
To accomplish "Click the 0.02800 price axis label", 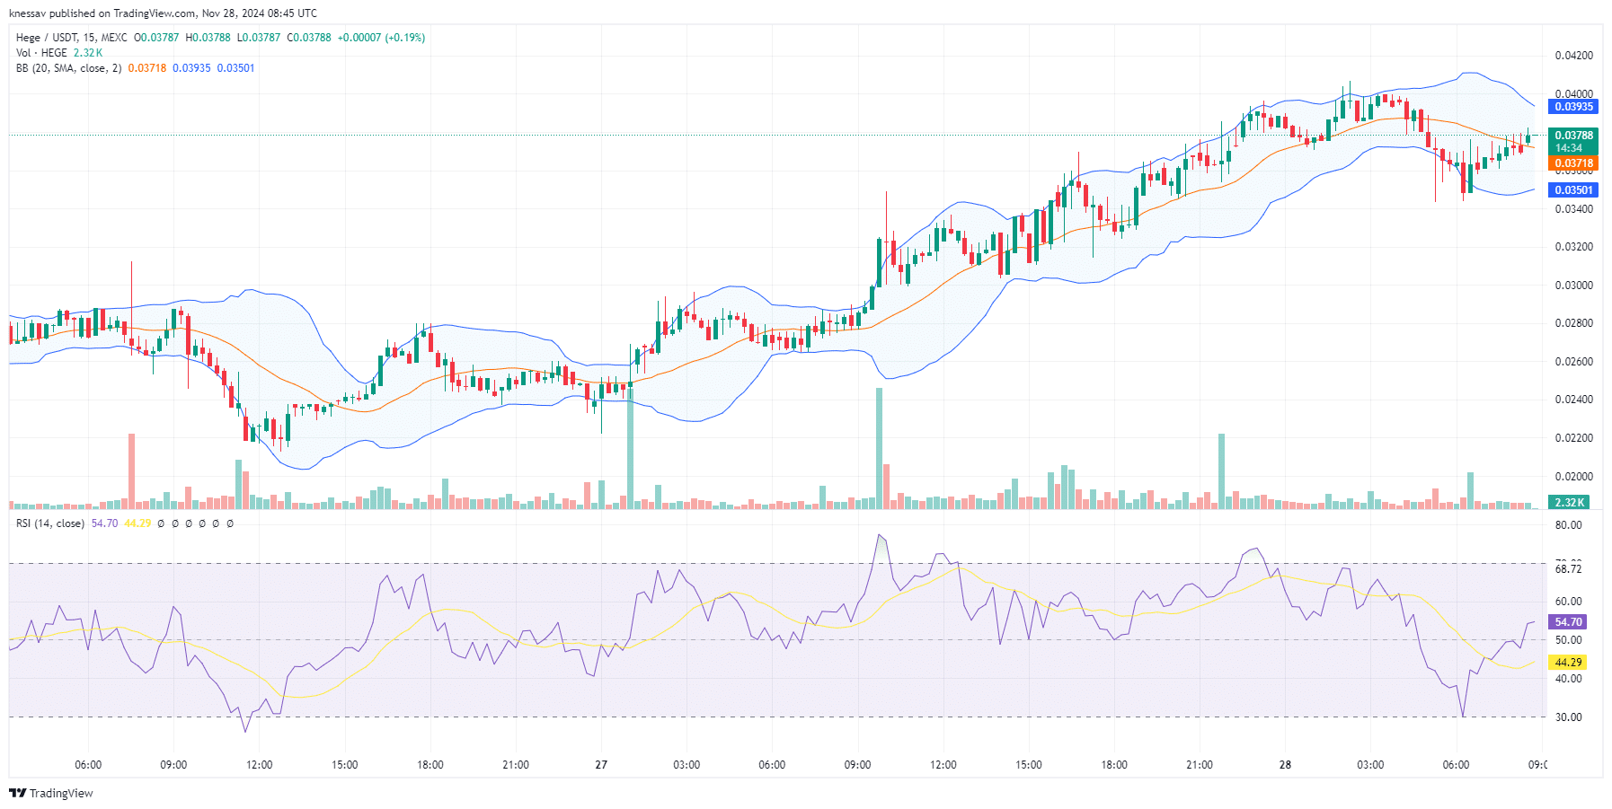I will (x=1573, y=323).
